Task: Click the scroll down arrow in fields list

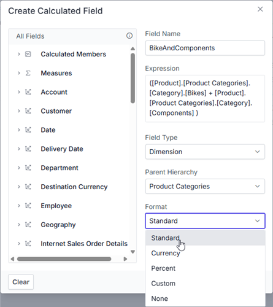Action: click(133, 252)
